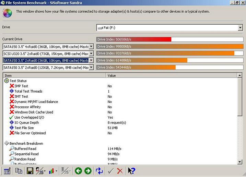The image size is (246, 177).
Task: Click magnifier icon beside Sequential Read
Action: tap(12, 154)
